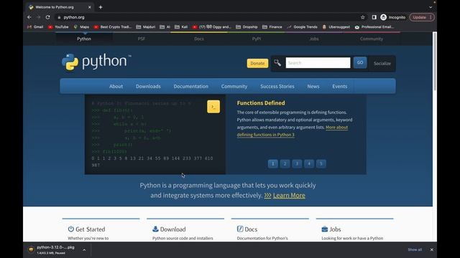Select slide 2 in code carousel
The height and width of the screenshot is (258, 460).
[x=285, y=163]
